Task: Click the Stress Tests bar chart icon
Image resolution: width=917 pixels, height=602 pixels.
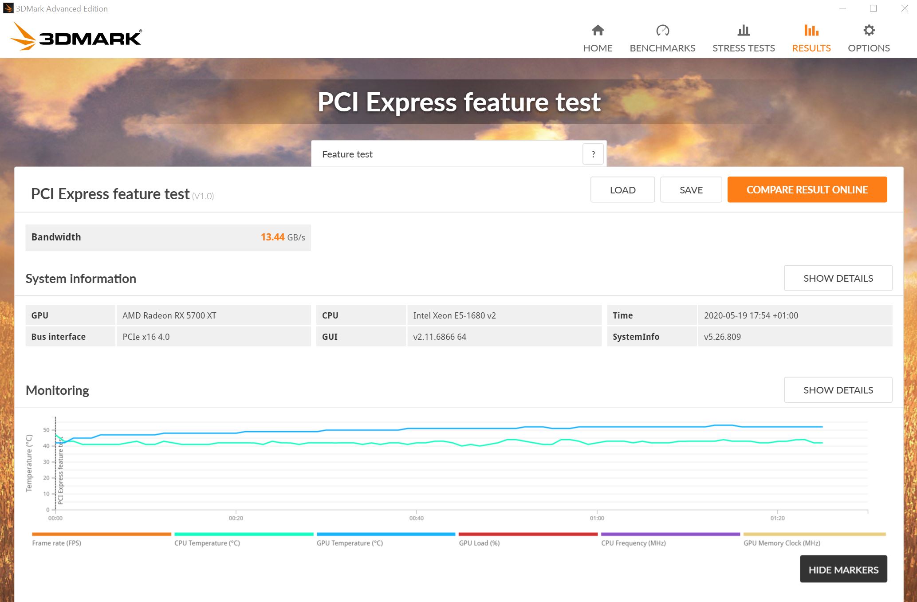Action: coord(744,30)
